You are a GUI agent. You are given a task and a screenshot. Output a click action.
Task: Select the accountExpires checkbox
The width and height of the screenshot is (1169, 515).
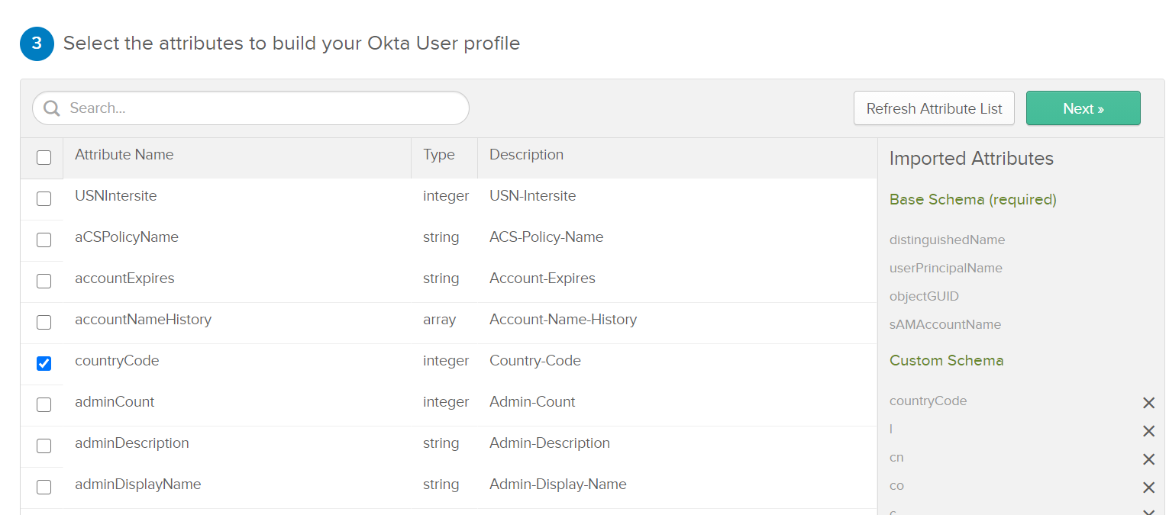tap(44, 281)
